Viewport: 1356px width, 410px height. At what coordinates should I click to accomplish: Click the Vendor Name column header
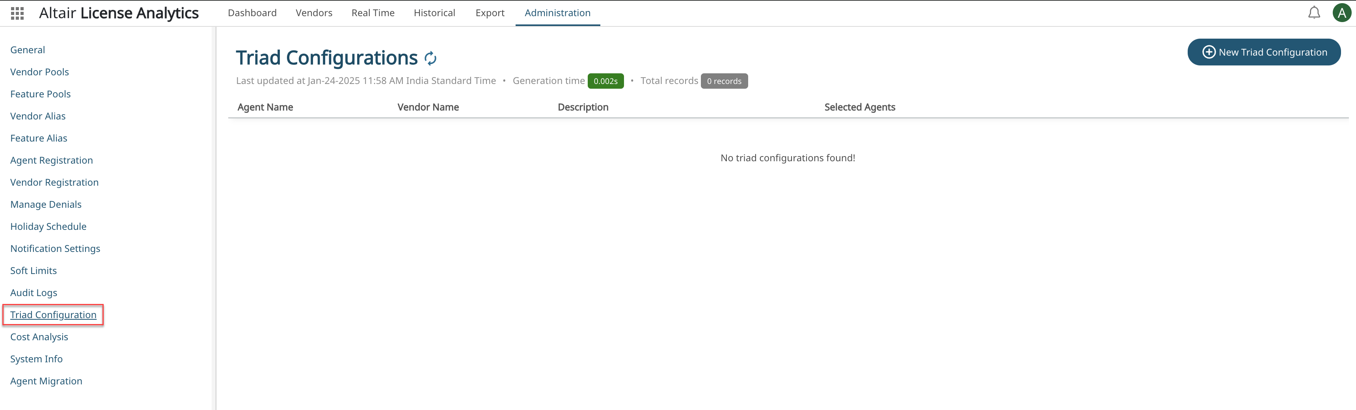428,107
